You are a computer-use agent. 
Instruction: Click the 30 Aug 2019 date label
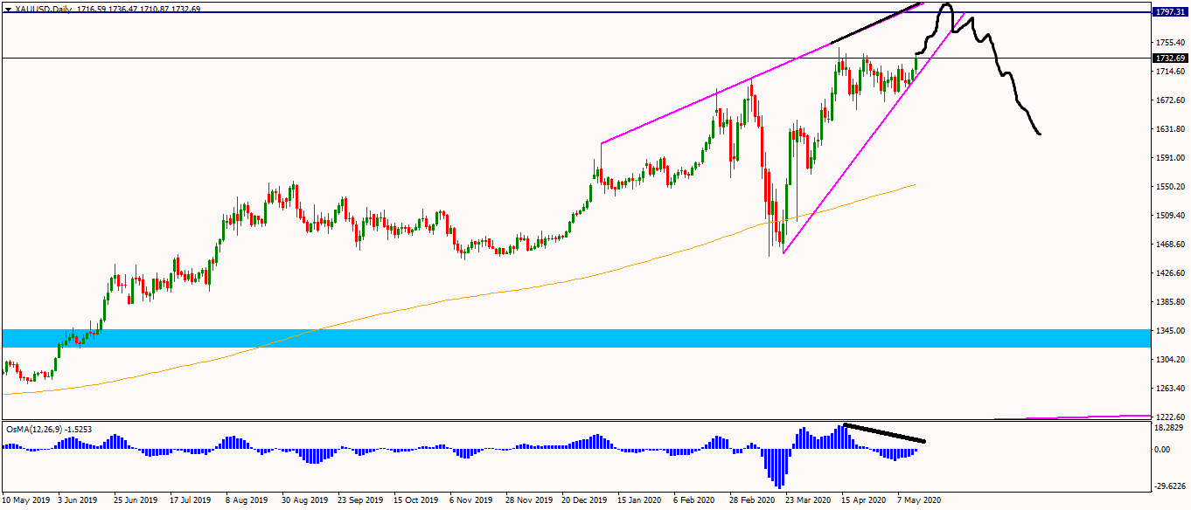[303, 501]
